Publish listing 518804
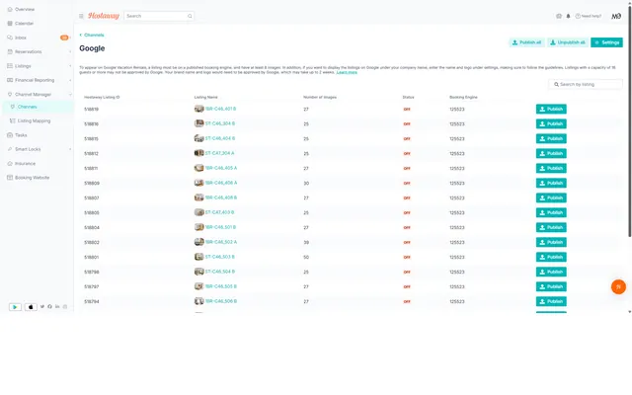This screenshot has width=632, height=395. tap(551, 227)
